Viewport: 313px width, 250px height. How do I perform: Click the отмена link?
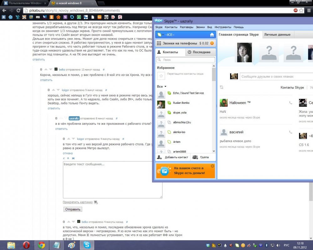(x=68, y=153)
